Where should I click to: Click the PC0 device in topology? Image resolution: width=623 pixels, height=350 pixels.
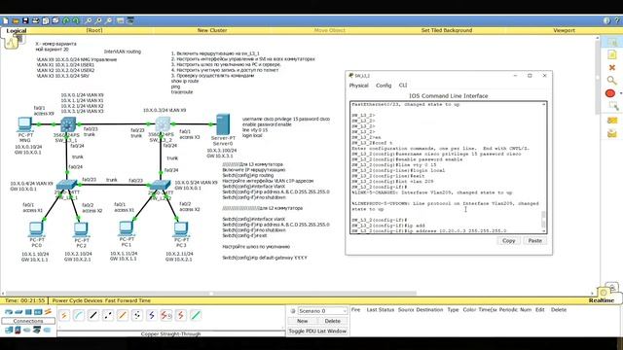(36, 229)
